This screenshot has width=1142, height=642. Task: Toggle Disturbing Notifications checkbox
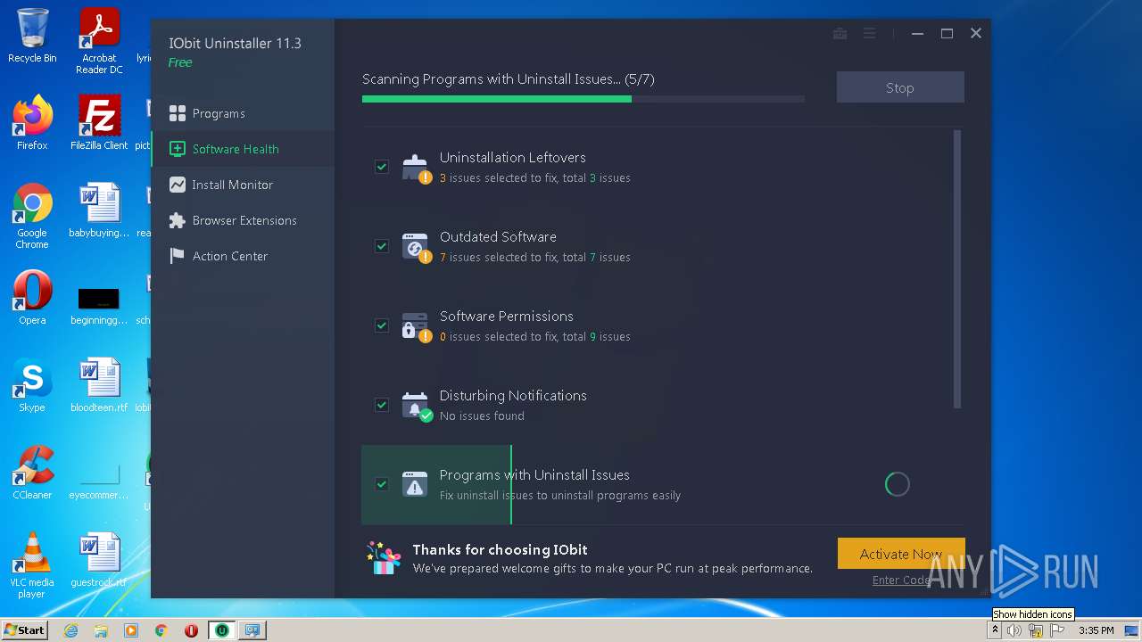[382, 405]
